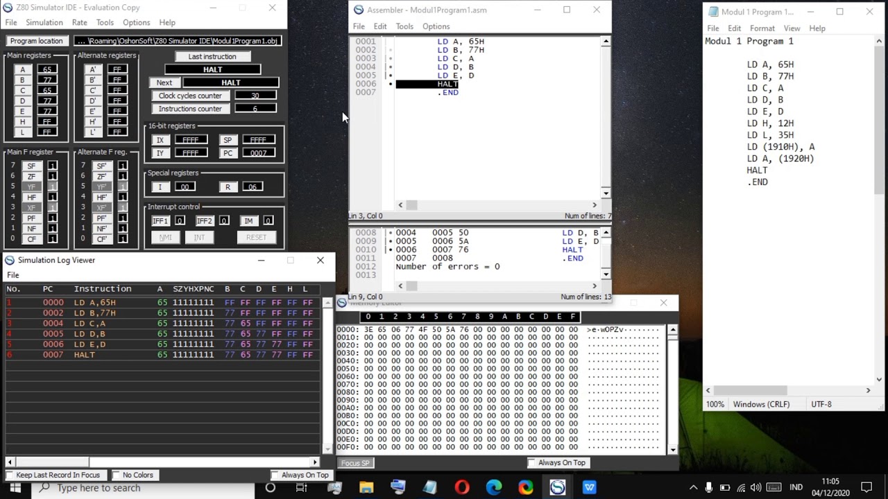
Task: Toggle the SF flag in Main F register
Action: point(32,166)
